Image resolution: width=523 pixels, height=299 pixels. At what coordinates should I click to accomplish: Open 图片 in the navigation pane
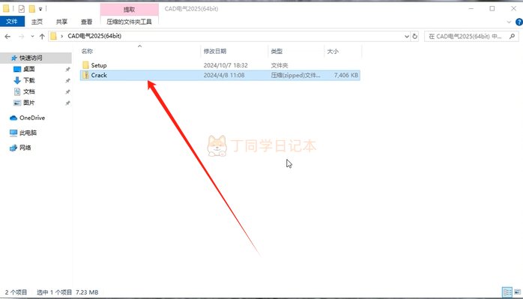point(29,103)
